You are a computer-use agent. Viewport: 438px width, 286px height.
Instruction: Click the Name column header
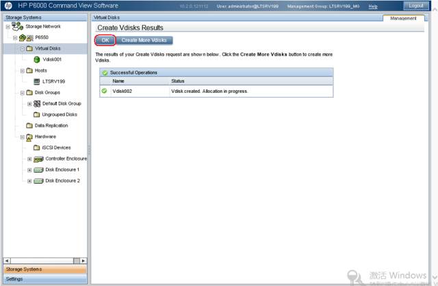coord(118,81)
